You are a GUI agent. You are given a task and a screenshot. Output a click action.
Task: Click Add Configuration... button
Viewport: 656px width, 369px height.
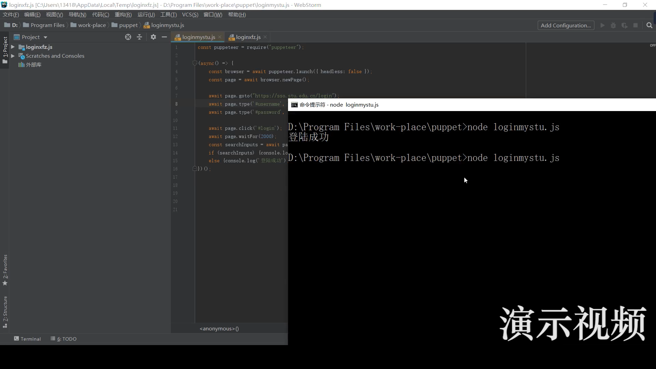[566, 25]
